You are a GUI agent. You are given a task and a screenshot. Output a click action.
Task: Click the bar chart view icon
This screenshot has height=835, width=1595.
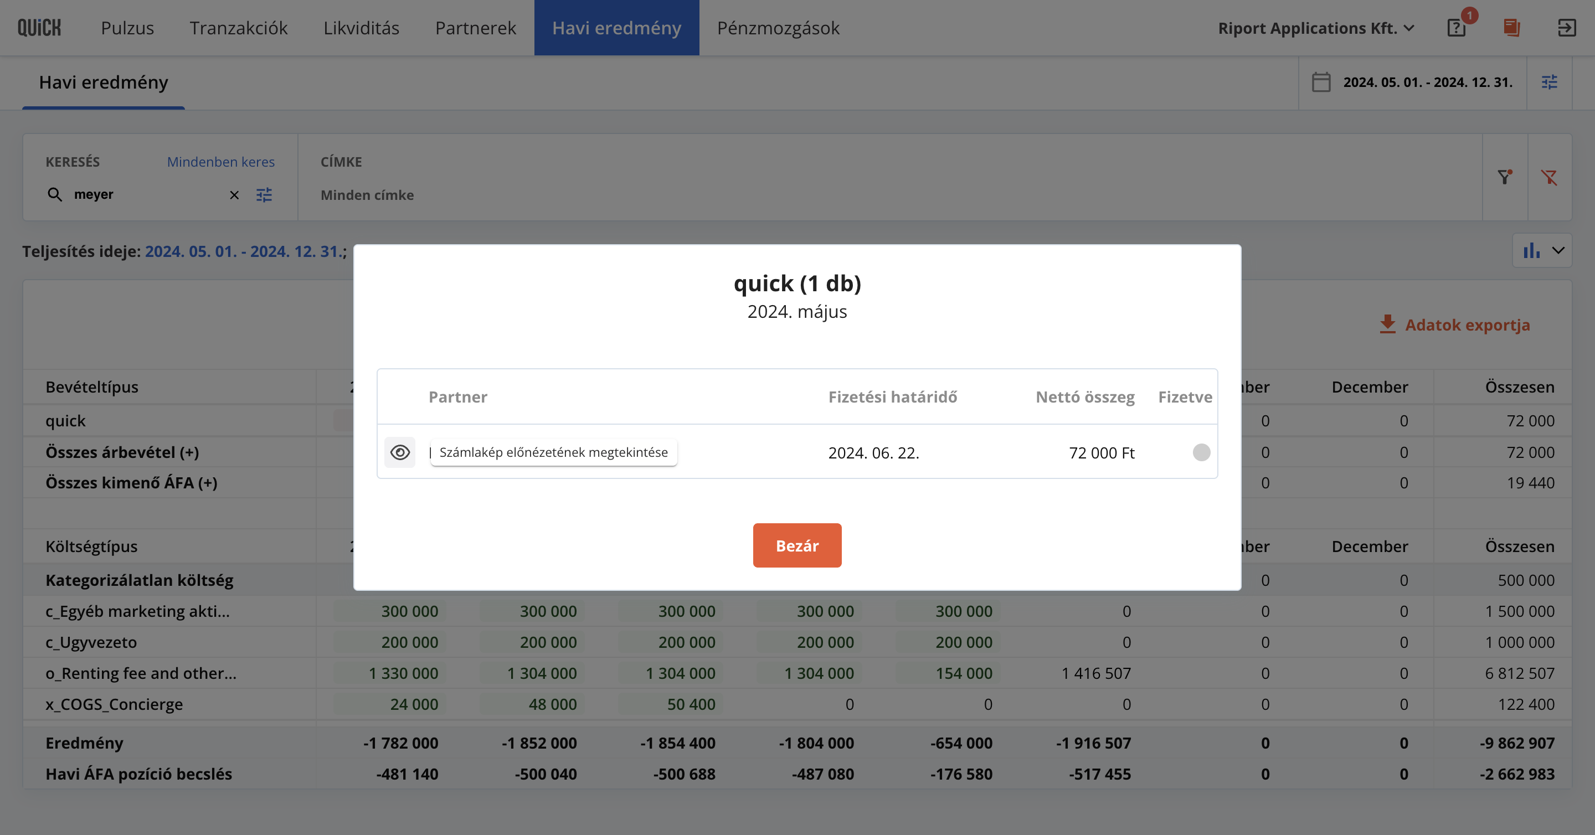tap(1531, 250)
